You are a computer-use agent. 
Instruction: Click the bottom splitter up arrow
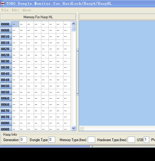tap(92, 147)
